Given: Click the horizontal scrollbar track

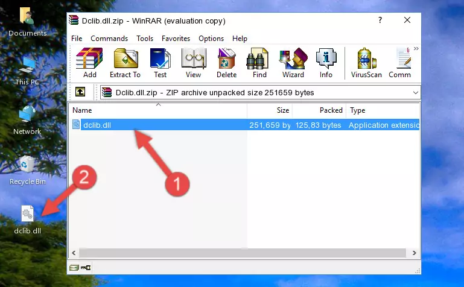Looking at the screenshot, I should coord(242,253).
